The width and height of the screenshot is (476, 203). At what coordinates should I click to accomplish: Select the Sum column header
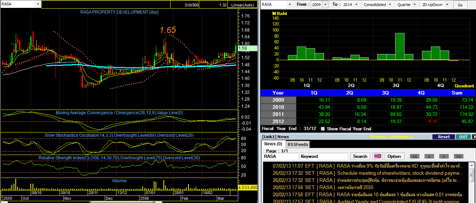tap(457, 93)
